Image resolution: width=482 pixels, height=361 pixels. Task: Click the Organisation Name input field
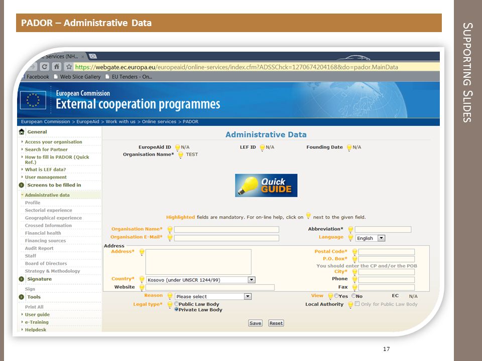click(226, 230)
